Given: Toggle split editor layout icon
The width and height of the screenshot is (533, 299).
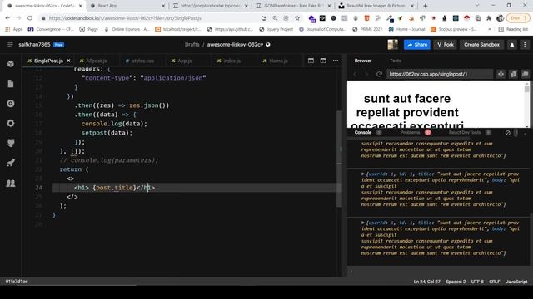Looking at the screenshot, I should coord(311,61).
